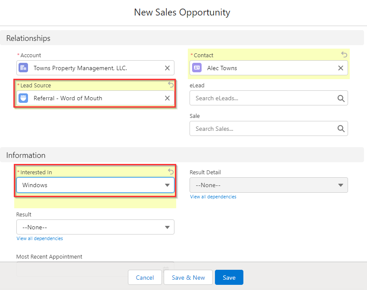Clear Alec Towns from the Contact field
This screenshot has height=290, width=367.
(340, 68)
